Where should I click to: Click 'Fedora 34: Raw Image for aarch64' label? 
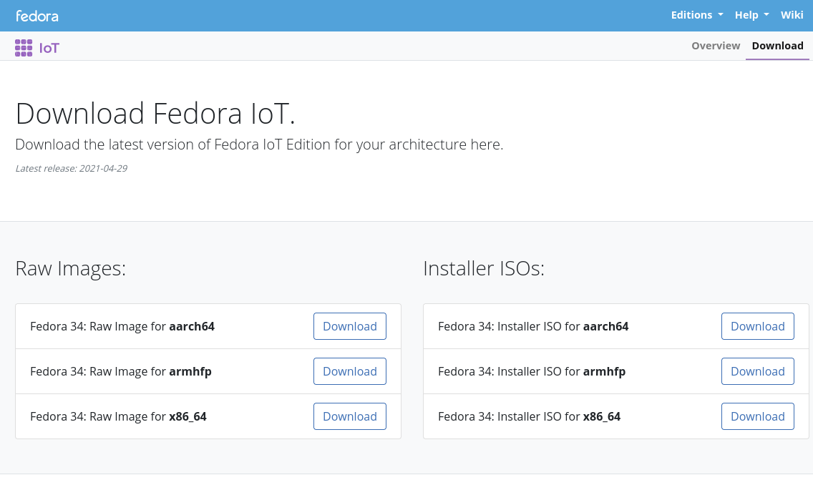pos(122,327)
